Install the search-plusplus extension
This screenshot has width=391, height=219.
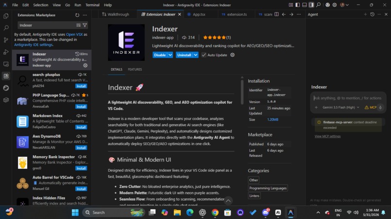[81, 86]
